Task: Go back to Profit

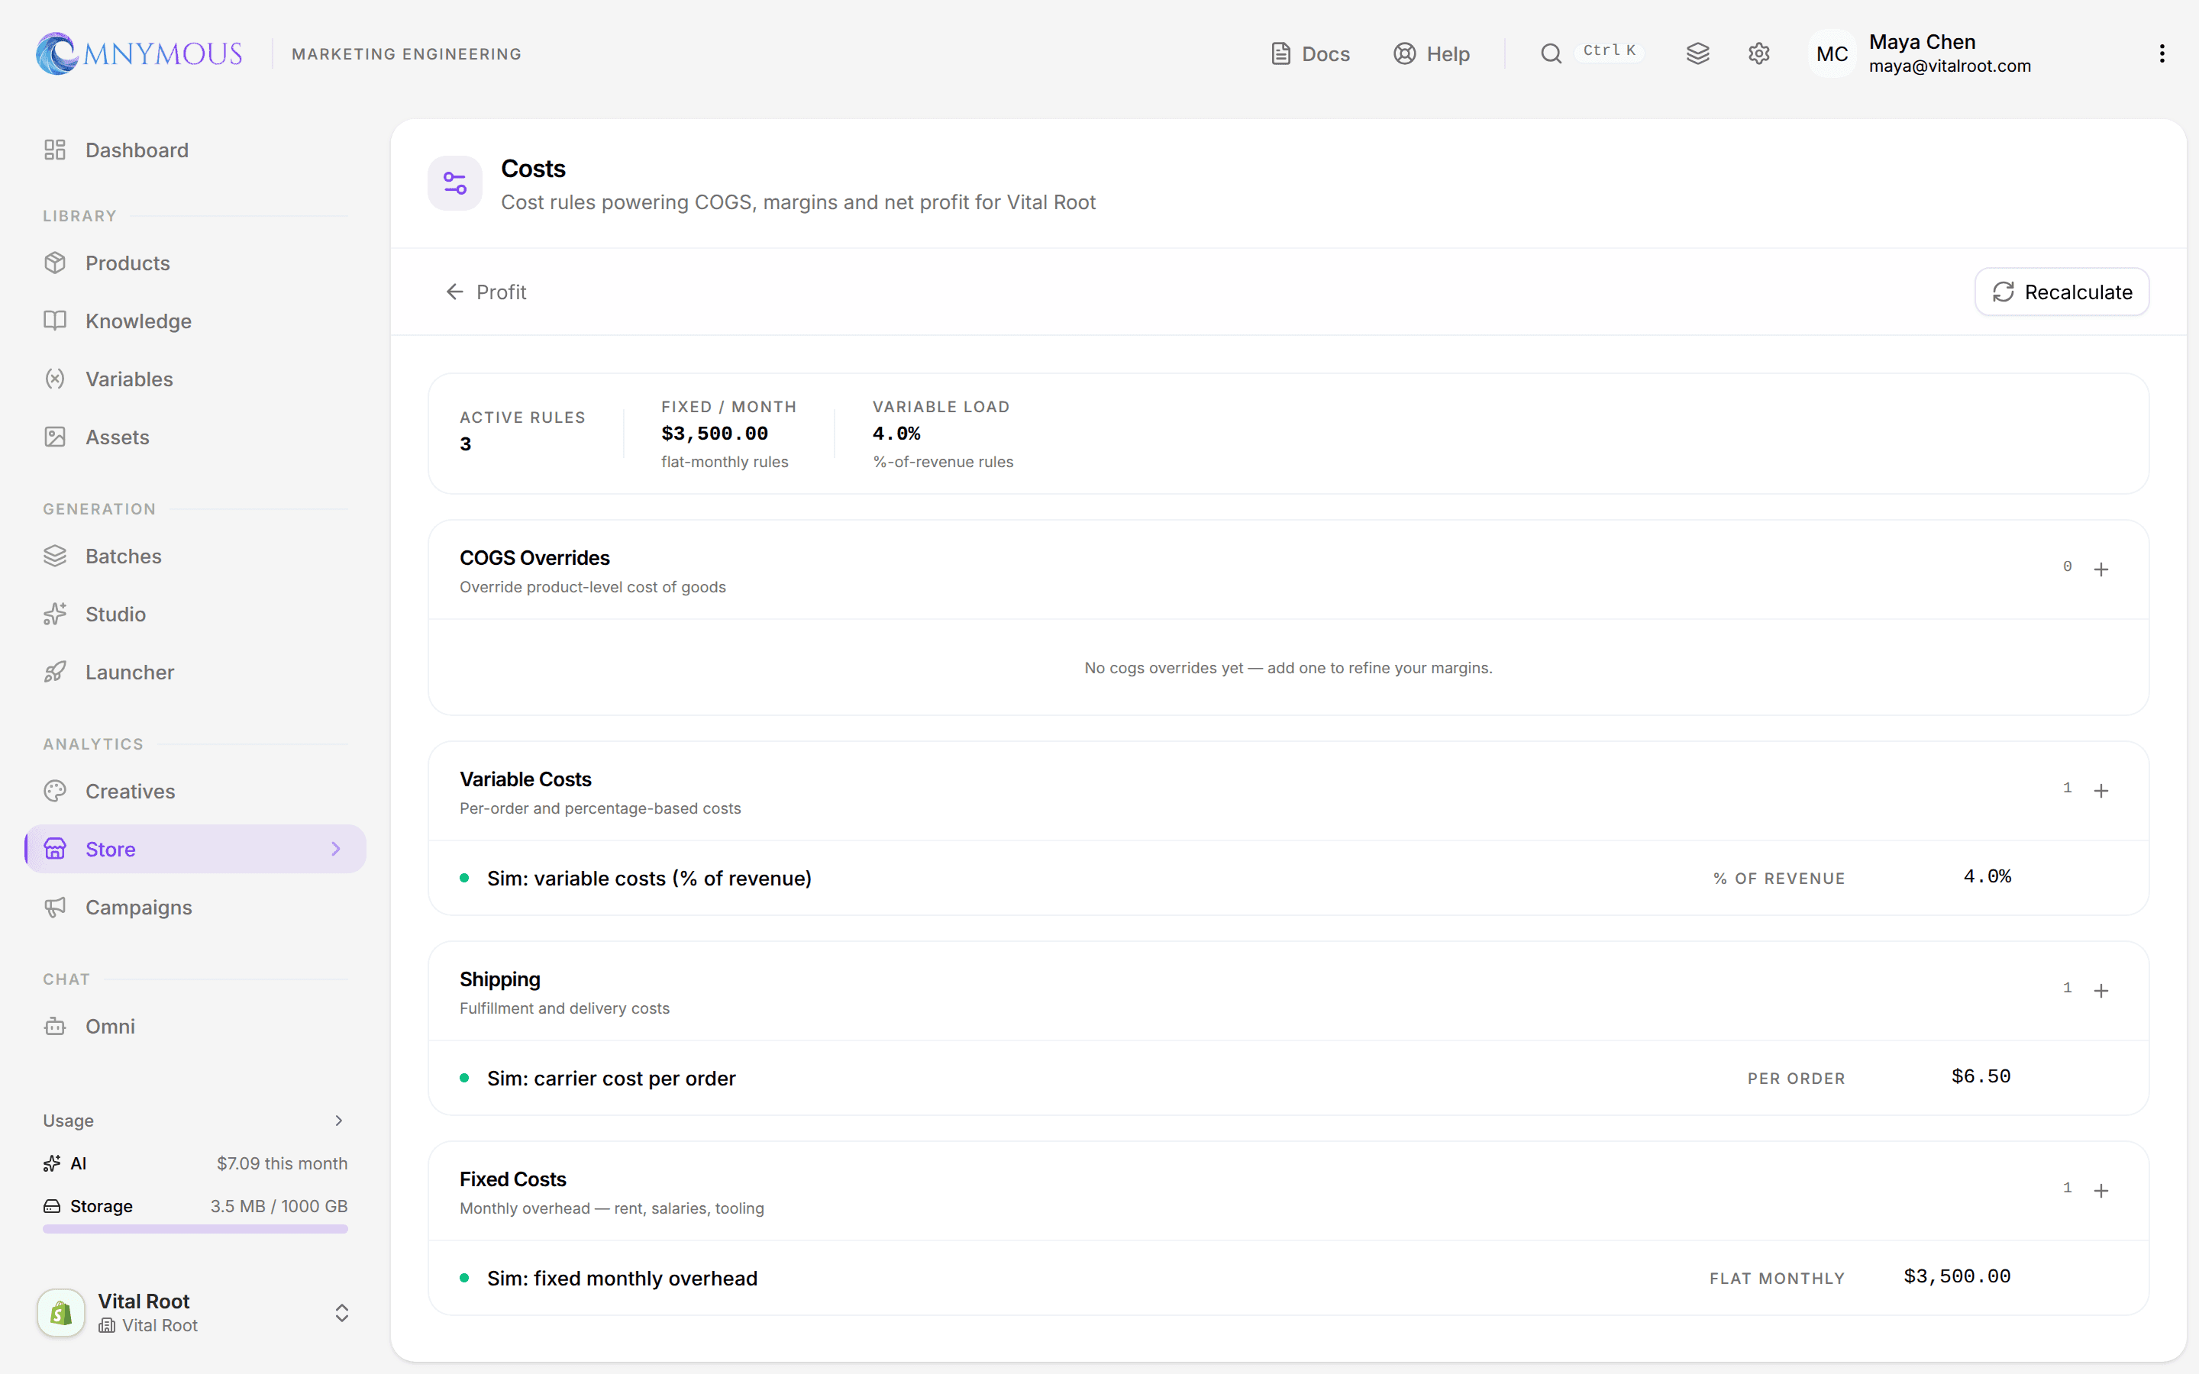Action: pos(486,292)
